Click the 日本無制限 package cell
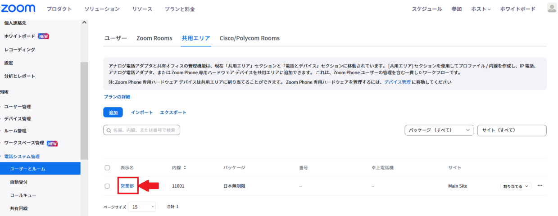 [235, 186]
